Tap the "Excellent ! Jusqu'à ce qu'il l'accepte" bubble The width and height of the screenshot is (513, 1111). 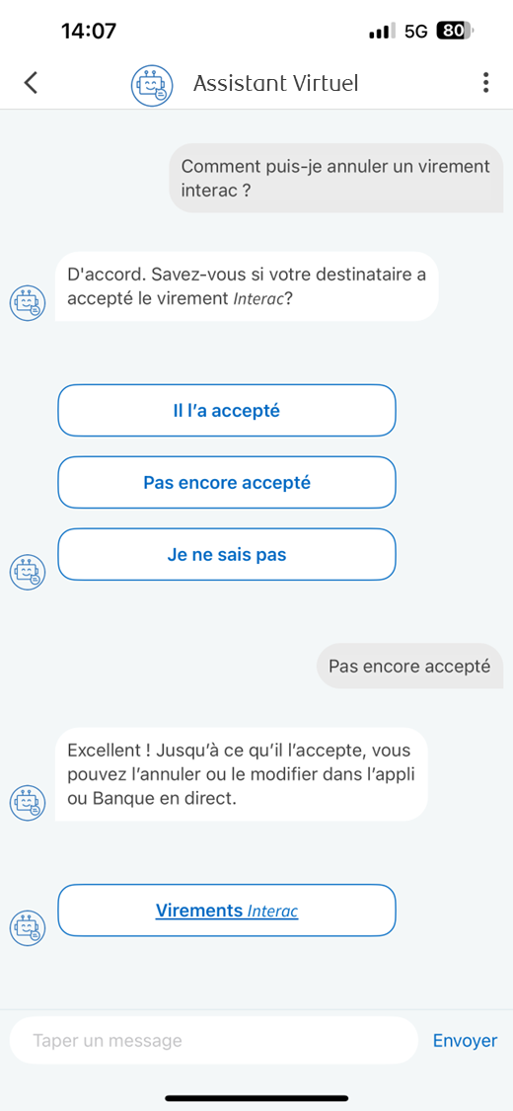[242, 774]
